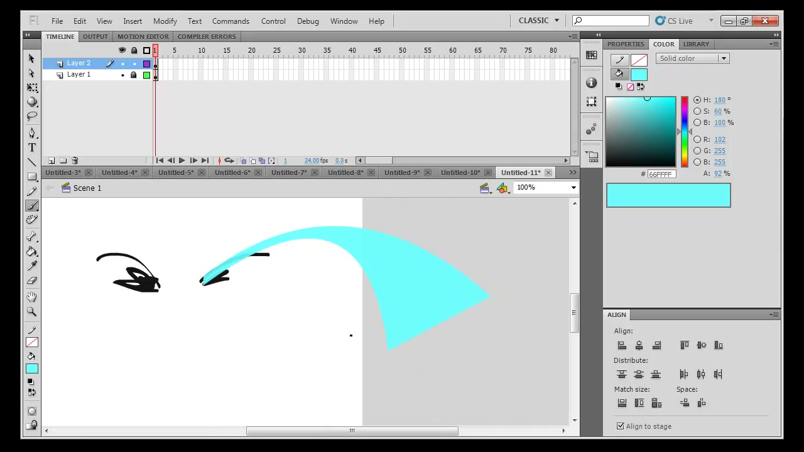
Task: Open the Modify menu
Action: click(165, 21)
